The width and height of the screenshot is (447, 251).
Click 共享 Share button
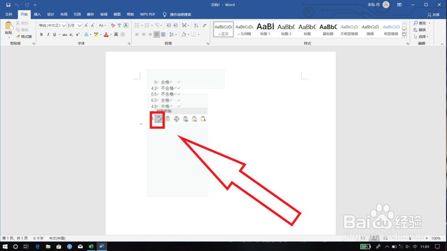[x=434, y=15]
